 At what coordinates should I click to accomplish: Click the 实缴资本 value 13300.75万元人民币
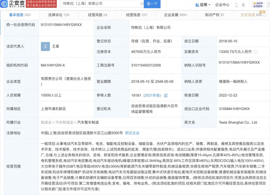pos(235,52)
